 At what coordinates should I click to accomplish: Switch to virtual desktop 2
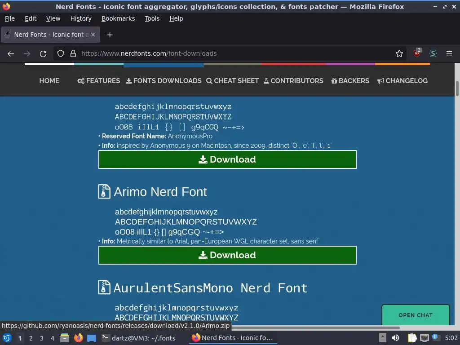pos(31,338)
